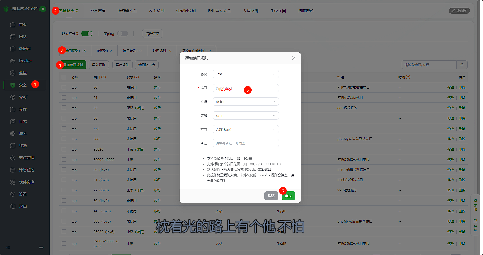Viewport: 483px width, 255px height.
Task: Click the help icon next to 端口 column
Action: click(103, 77)
